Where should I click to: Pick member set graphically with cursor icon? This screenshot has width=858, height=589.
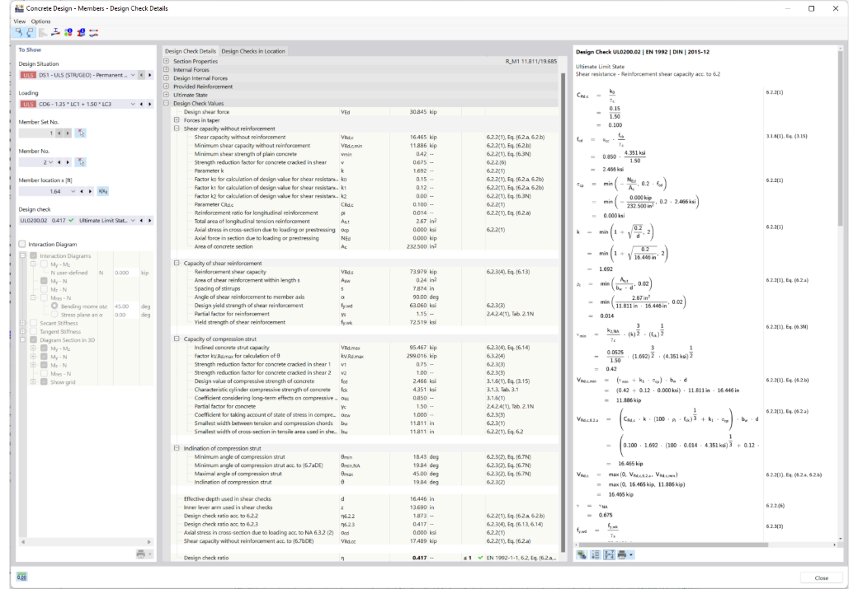tap(81, 133)
